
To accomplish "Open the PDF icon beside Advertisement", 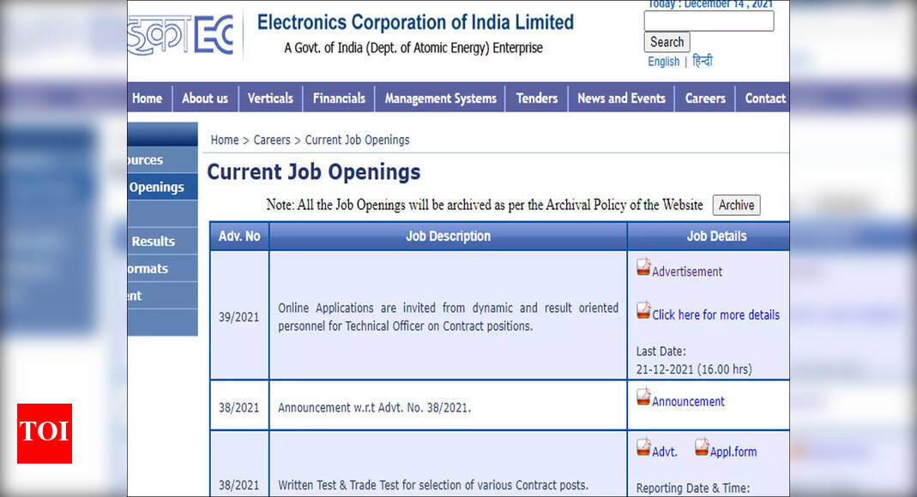I will coord(643,266).
